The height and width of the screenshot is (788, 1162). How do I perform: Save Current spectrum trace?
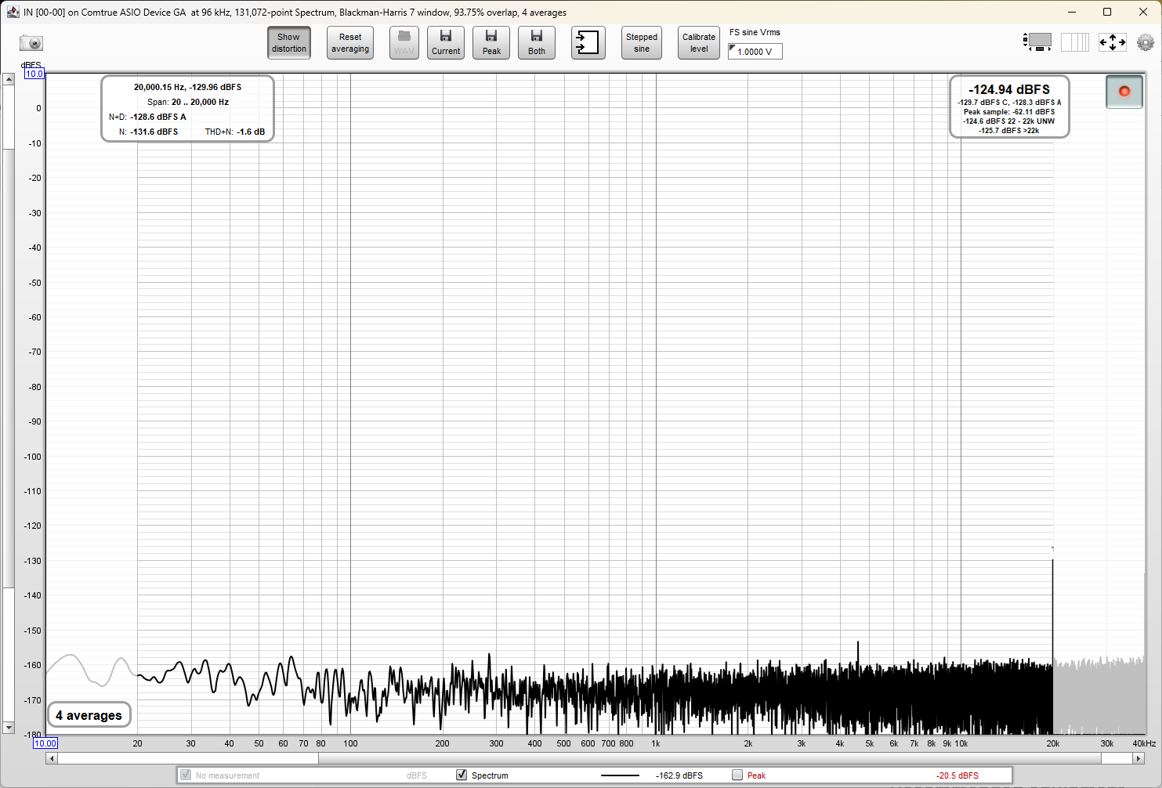click(x=446, y=43)
